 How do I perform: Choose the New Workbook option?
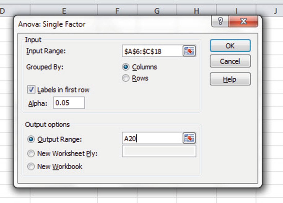click(x=31, y=167)
